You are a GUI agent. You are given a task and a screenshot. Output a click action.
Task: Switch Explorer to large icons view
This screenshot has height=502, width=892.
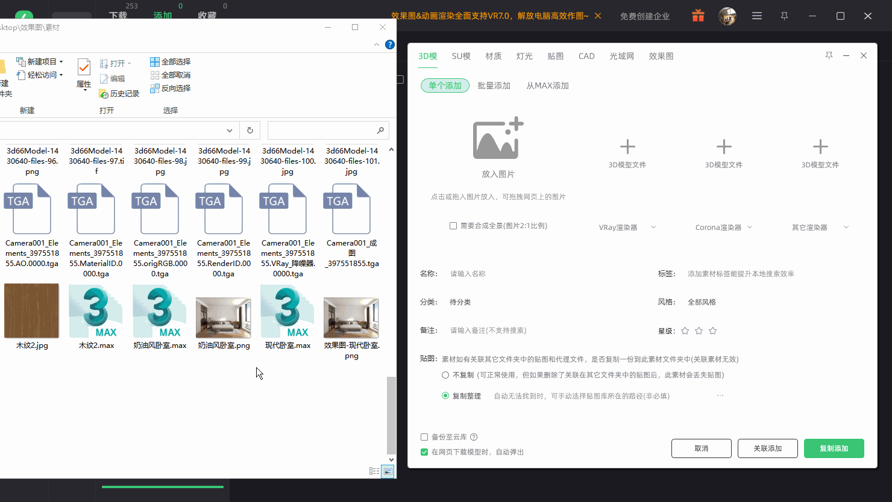[388, 471]
